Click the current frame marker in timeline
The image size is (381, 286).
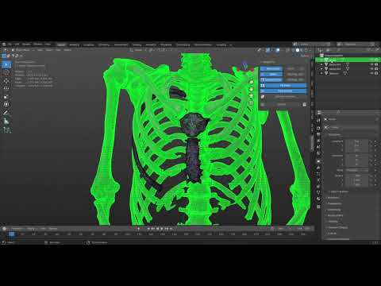[12, 234]
